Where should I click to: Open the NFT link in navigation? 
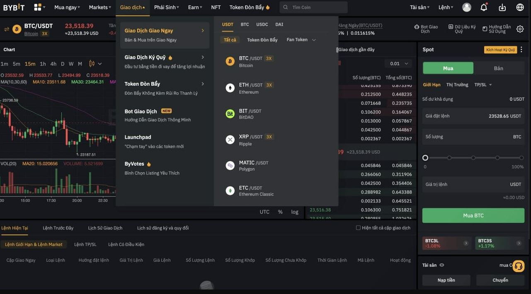pyautogui.click(x=216, y=7)
